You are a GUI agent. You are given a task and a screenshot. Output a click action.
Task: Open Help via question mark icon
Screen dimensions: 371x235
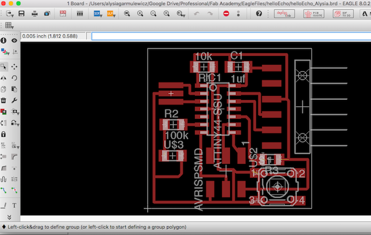[259, 14]
